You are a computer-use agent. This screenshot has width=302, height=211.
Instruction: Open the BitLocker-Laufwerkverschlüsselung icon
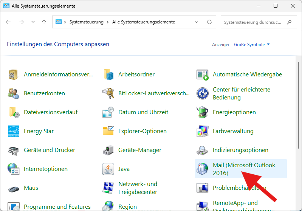pyautogui.click(x=108, y=93)
